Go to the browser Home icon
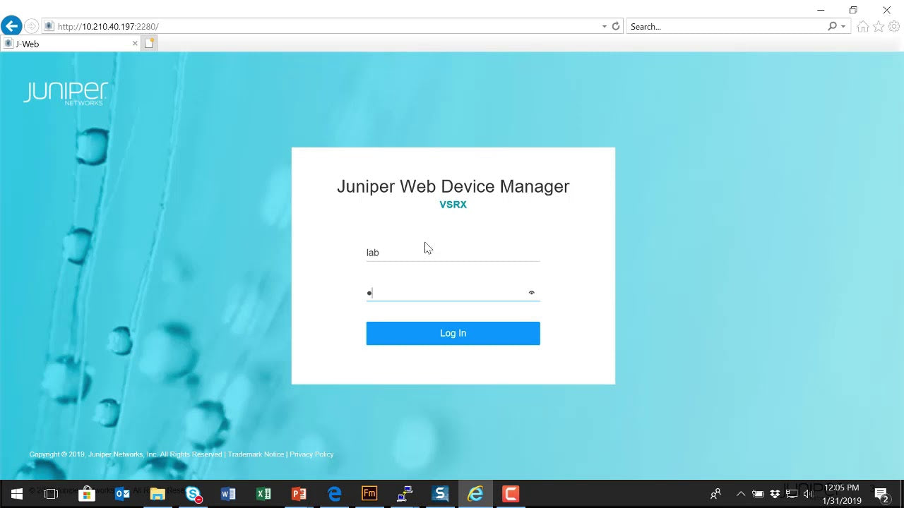904x508 pixels. pos(862,27)
